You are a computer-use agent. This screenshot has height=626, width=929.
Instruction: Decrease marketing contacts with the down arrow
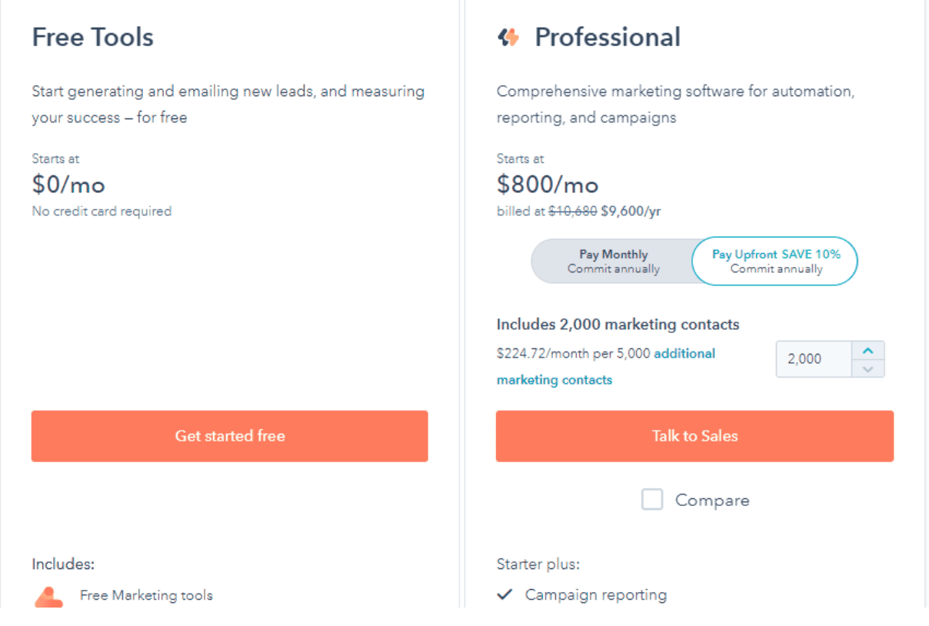868,368
